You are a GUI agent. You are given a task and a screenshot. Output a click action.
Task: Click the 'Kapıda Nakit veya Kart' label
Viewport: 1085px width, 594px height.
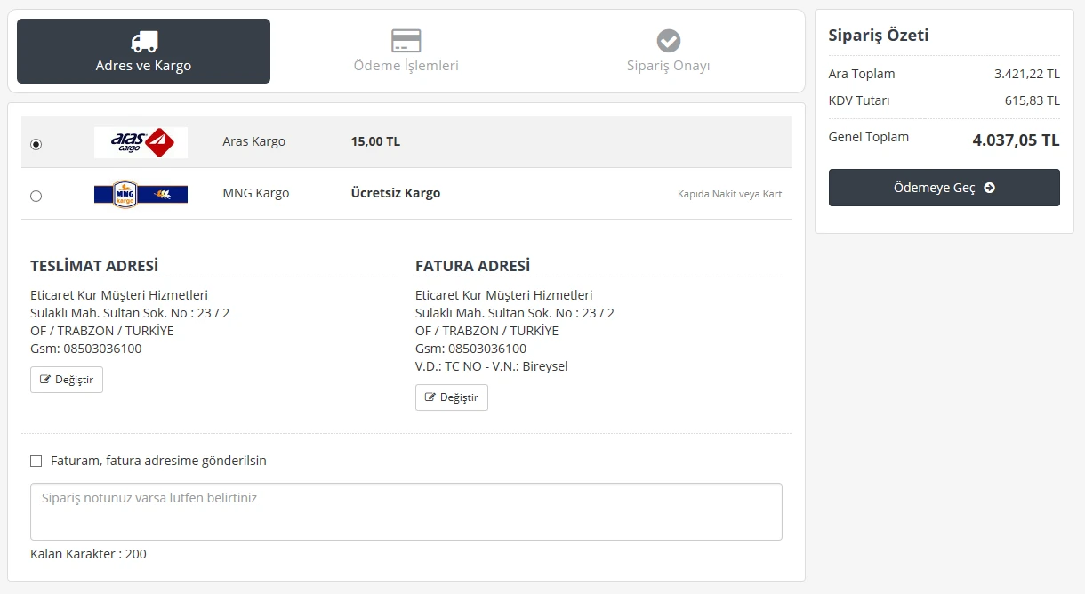[x=729, y=194]
